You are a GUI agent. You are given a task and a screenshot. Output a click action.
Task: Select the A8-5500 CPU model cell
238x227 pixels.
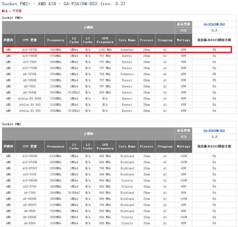click(x=30, y=223)
